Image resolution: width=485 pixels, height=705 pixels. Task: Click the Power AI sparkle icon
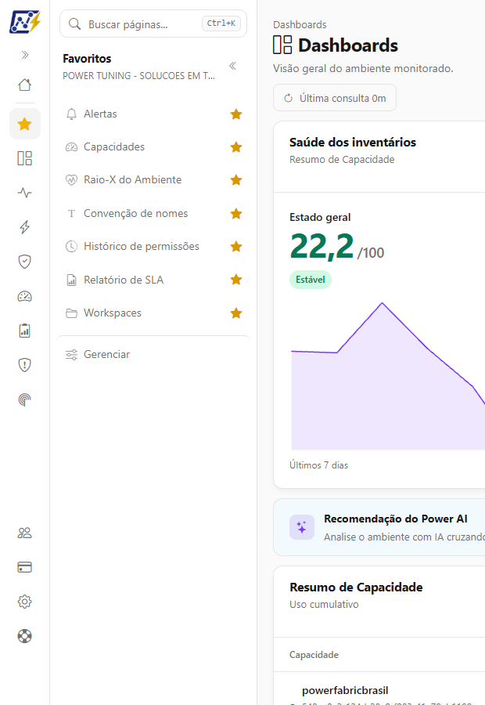(302, 527)
